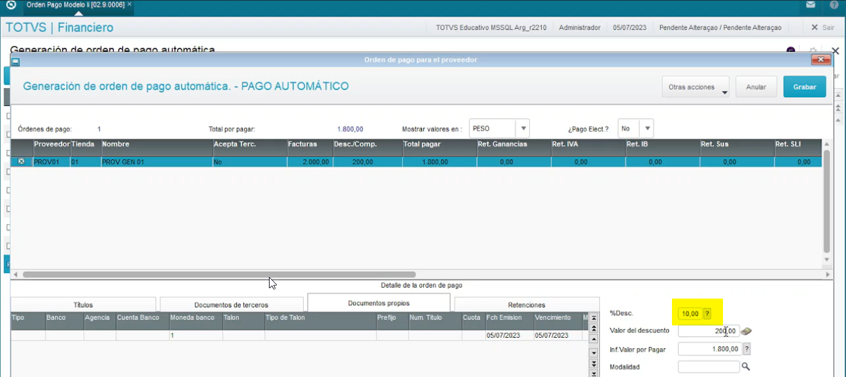Open the help question mark icon in top bar

[x=834, y=5]
